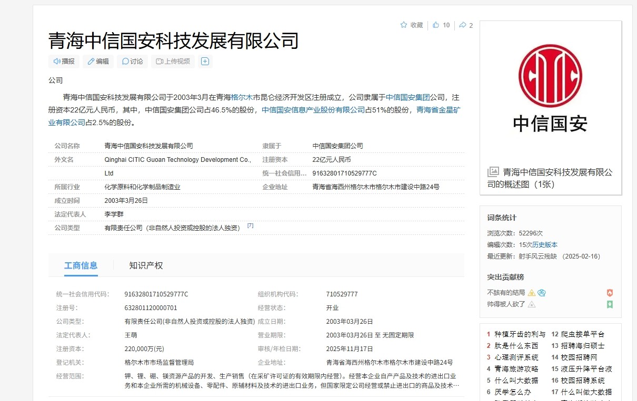Click the 经营状态 value 开业
Screen dimensions: 637x401
coord(332,308)
